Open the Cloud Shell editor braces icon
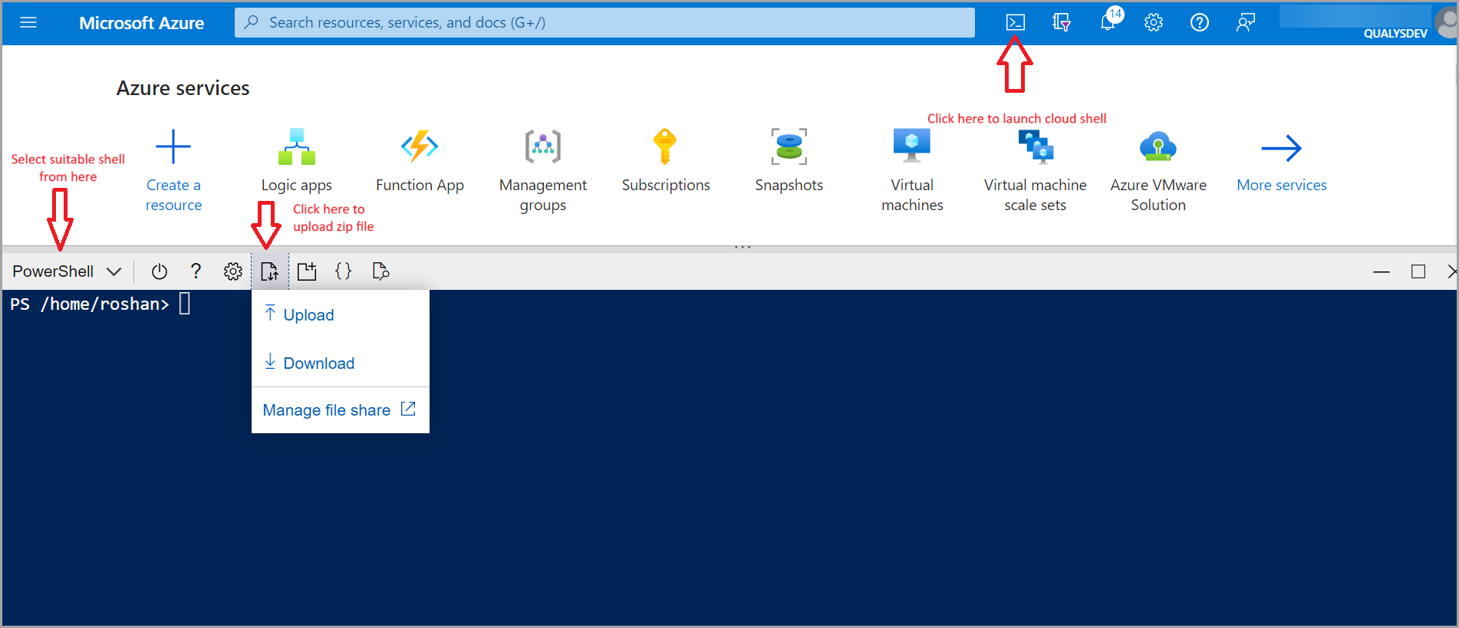 [344, 271]
